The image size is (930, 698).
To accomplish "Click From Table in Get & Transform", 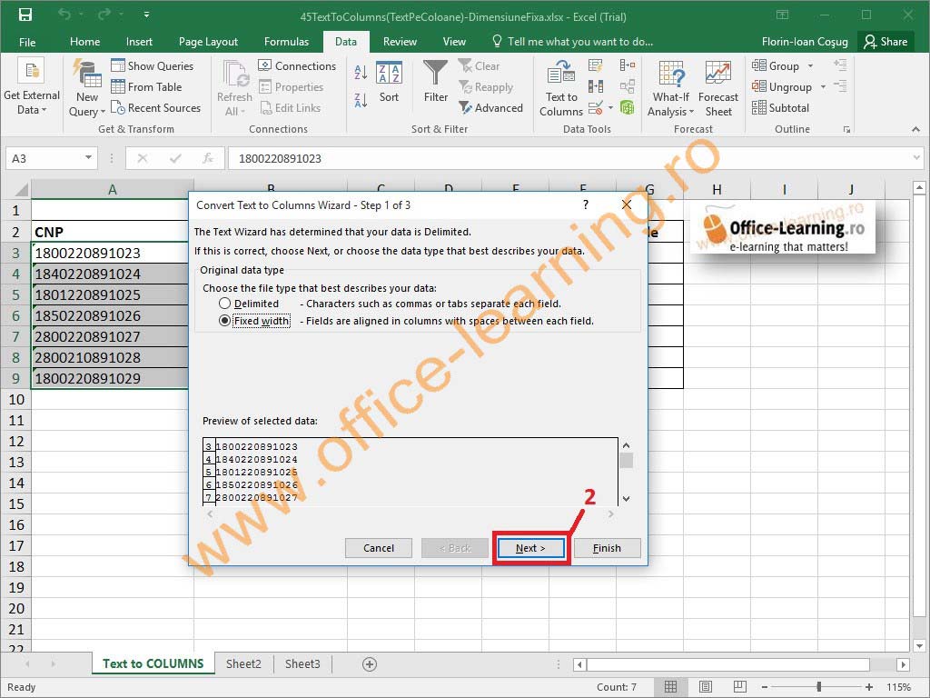I will [x=146, y=86].
